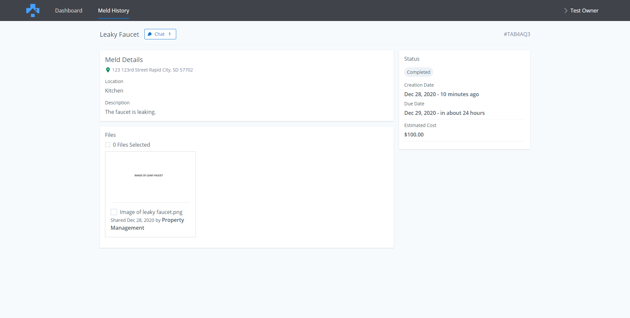The height and width of the screenshot is (318, 630).
Task: Toggle the 0 Files Selected checkbox
Action: coord(108,145)
